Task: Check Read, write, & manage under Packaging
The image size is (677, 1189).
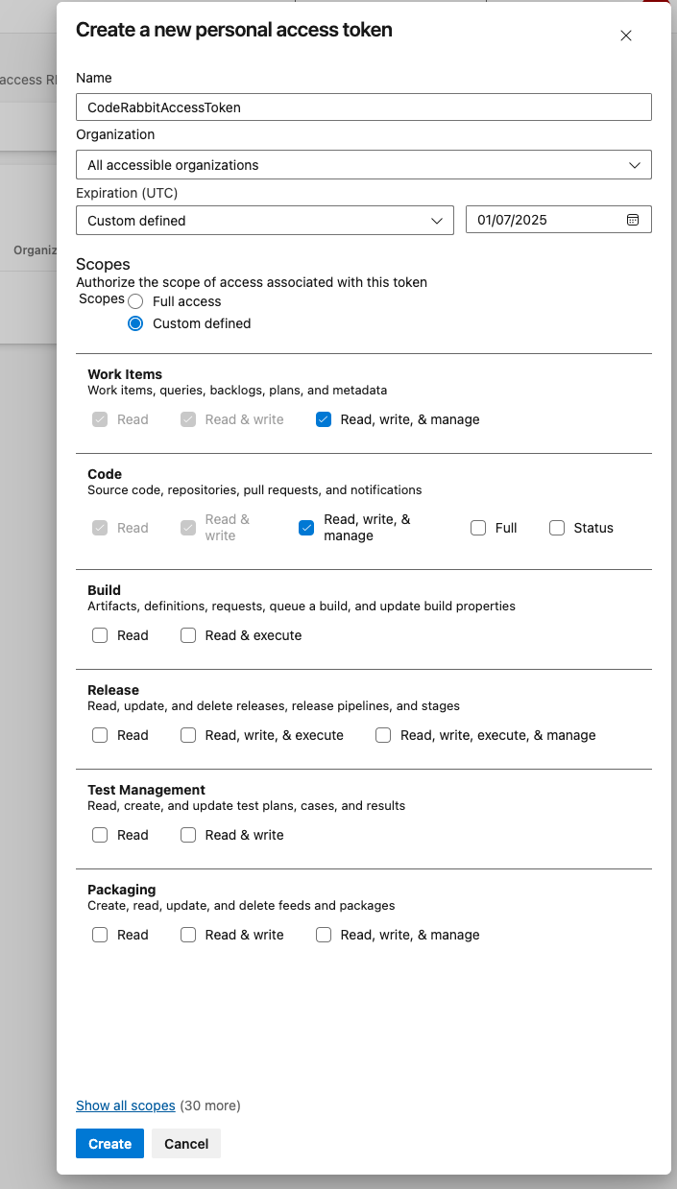Action: [323, 935]
